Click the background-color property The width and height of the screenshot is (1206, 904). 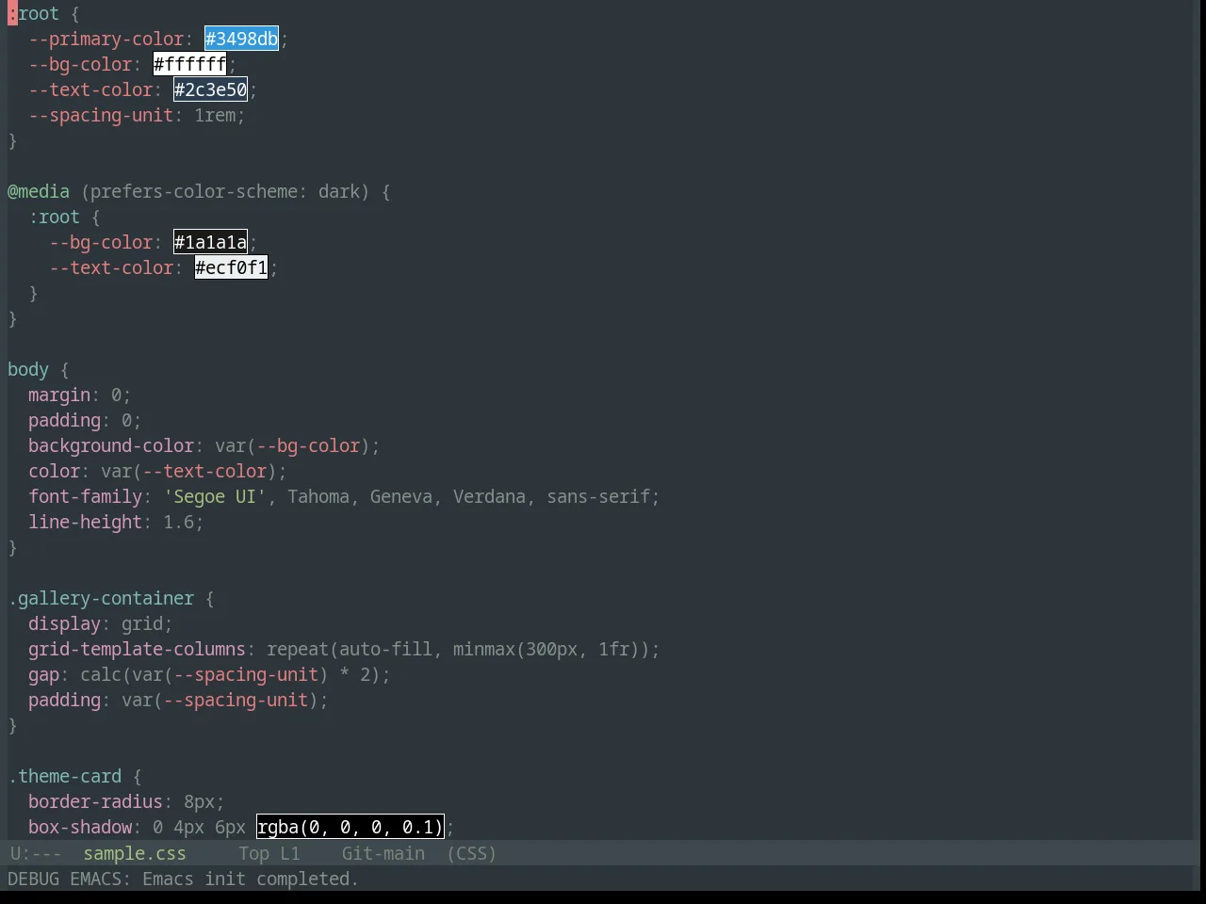coord(111,445)
